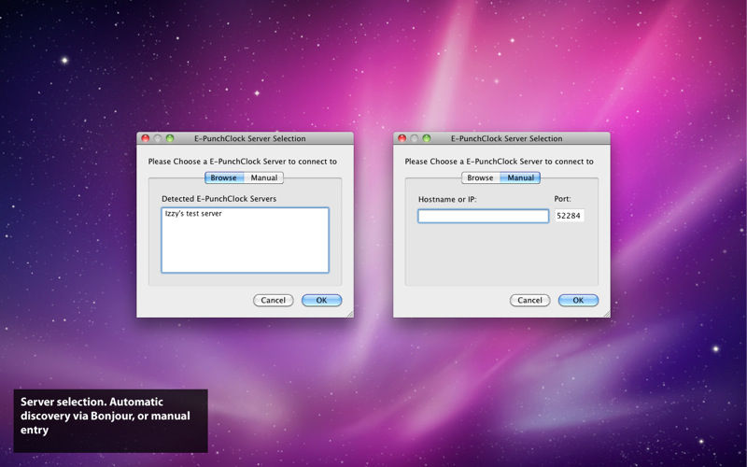Click green zoom button on the detected servers window
This screenshot has width=747, height=467.
(x=170, y=138)
